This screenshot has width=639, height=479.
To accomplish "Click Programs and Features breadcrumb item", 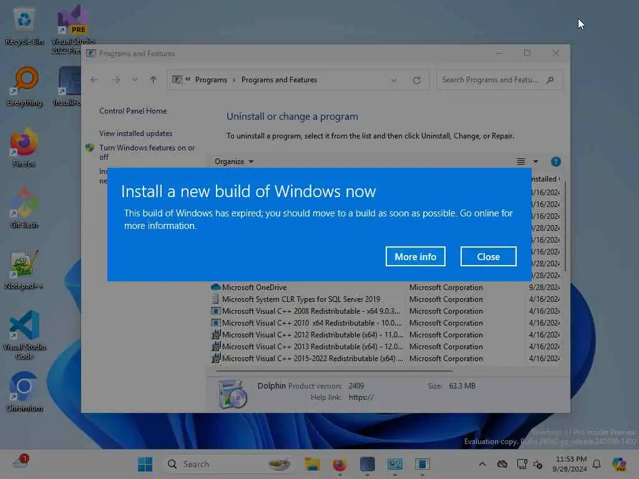I will tap(279, 80).
